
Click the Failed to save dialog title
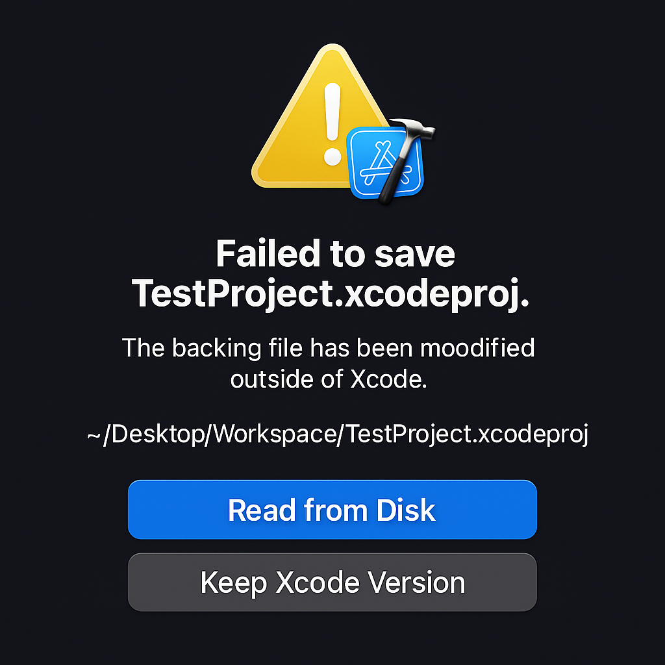(334, 253)
